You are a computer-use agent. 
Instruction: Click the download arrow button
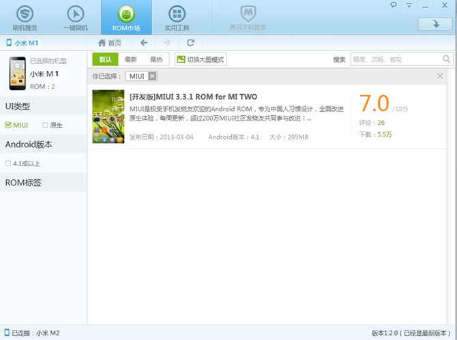[435, 24]
